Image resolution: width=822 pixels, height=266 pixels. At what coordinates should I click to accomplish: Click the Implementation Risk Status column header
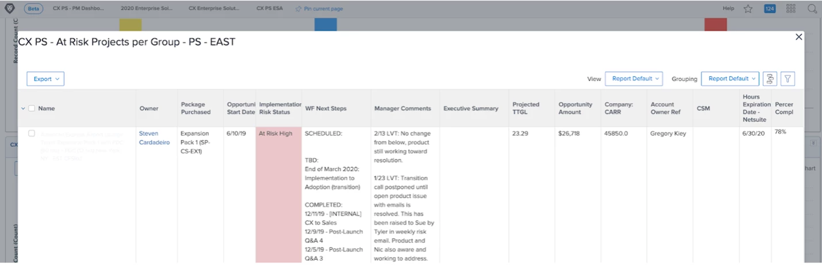280,108
